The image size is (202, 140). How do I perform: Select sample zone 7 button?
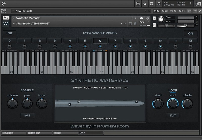115,41
